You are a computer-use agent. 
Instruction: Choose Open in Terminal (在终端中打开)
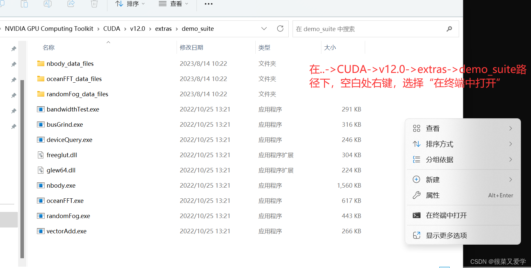point(463,215)
